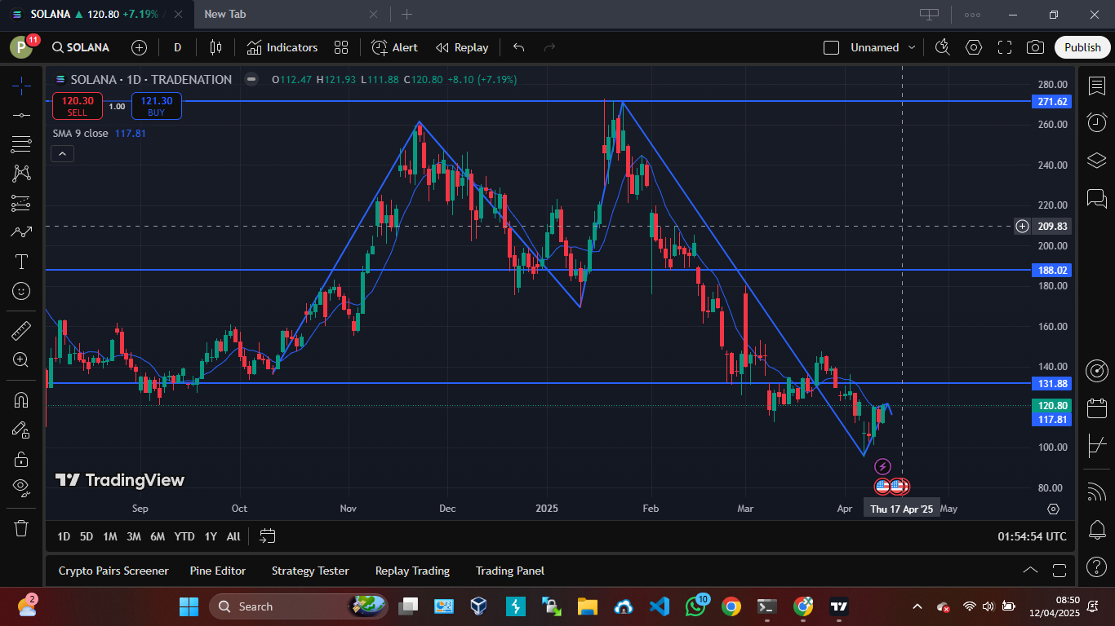Take a chart snapshot with camera

pos(1036,47)
